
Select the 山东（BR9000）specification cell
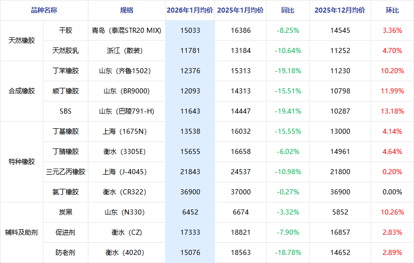(x=127, y=91)
